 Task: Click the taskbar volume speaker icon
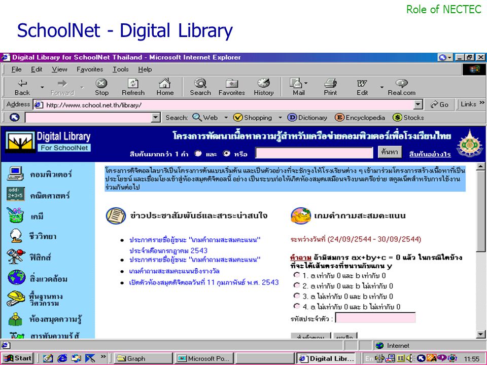[409, 358]
